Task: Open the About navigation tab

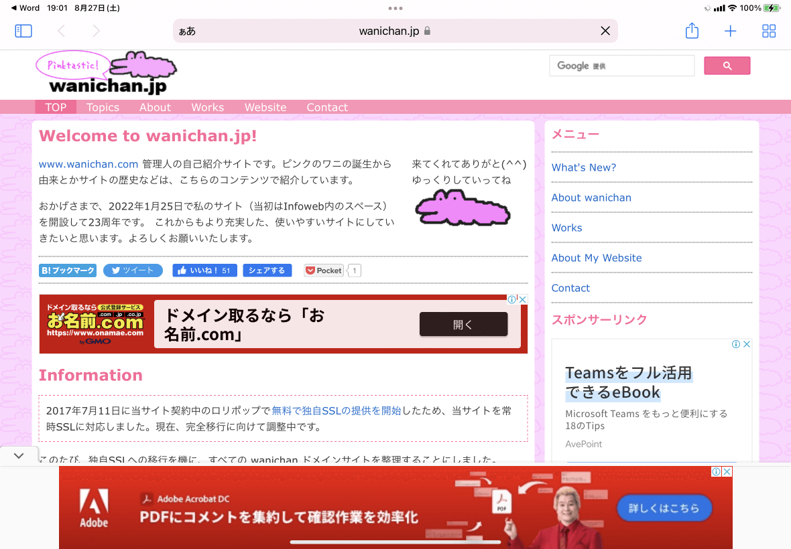Action: tap(156, 107)
